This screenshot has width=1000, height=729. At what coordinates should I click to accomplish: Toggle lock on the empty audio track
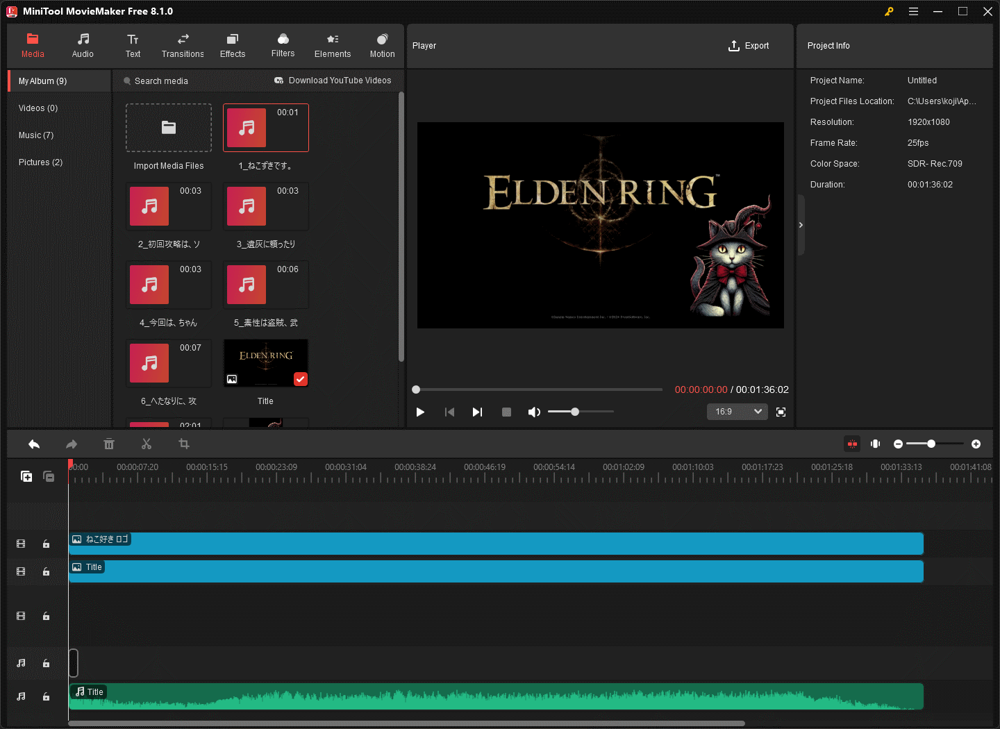46,664
